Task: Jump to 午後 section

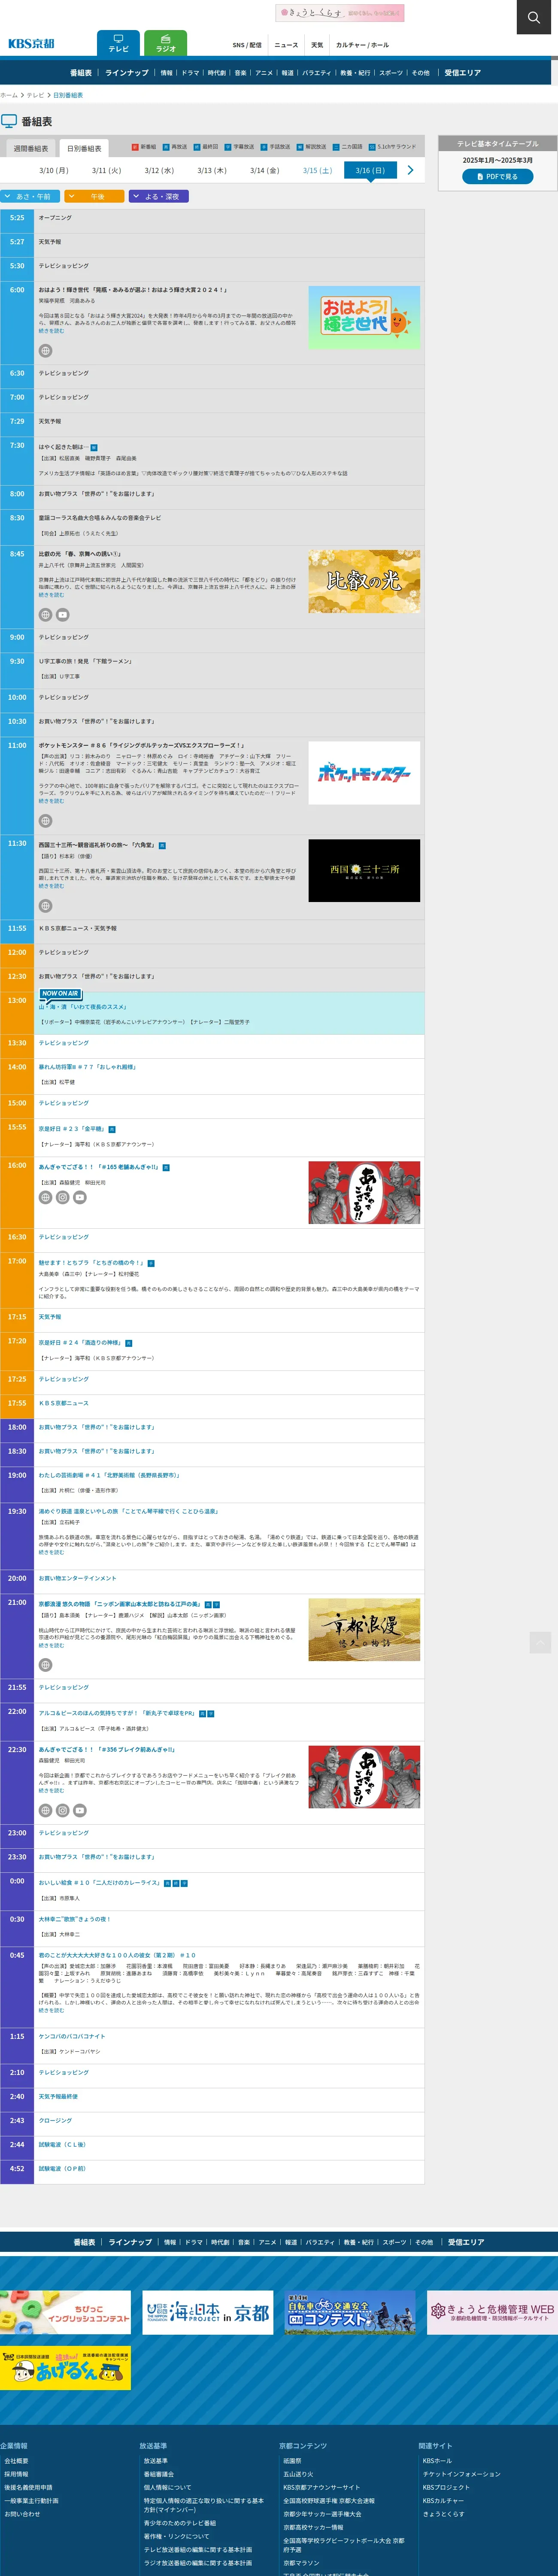Action: pyautogui.click(x=95, y=197)
